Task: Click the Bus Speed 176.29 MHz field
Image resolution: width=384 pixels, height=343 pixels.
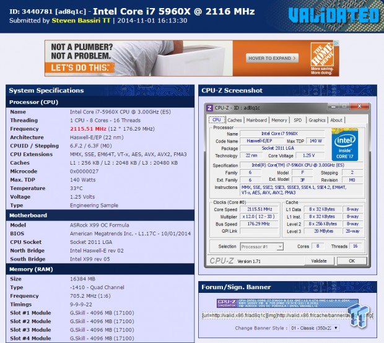Action: pos(260,224)
